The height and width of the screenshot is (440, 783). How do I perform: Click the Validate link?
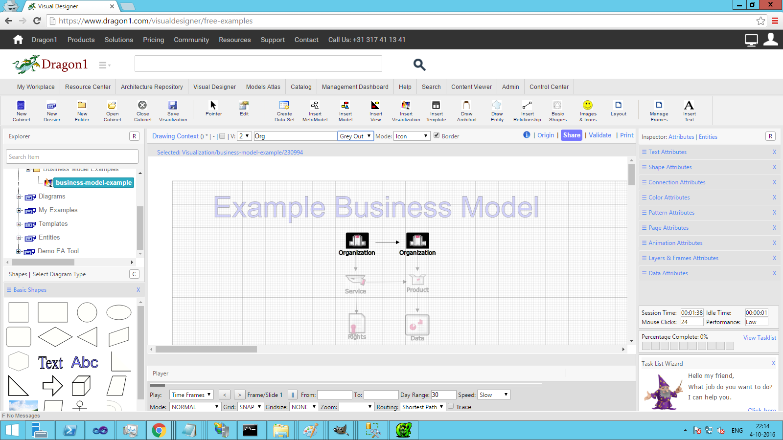pos(600,135)
